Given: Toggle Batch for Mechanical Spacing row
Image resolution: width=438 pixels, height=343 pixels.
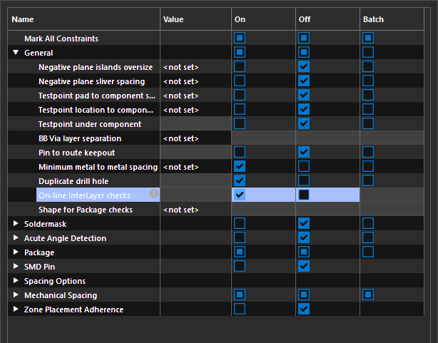Looking at the screenshot, I should [x=368, y=295].
